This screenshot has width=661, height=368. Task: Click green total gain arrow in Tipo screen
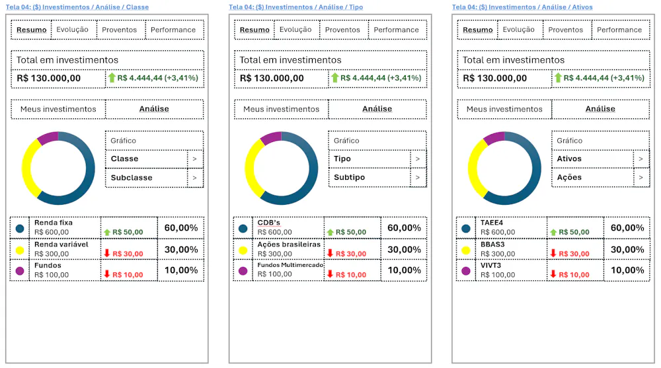point(334,77)
